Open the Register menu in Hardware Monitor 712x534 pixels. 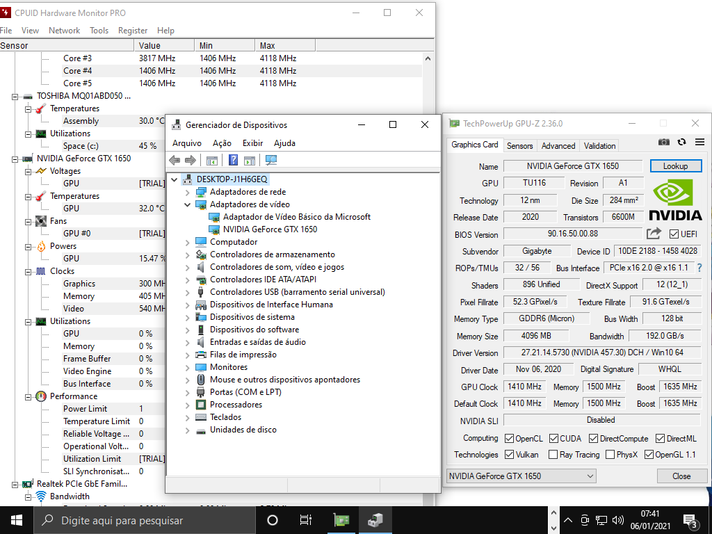click(x=133, y=31)
